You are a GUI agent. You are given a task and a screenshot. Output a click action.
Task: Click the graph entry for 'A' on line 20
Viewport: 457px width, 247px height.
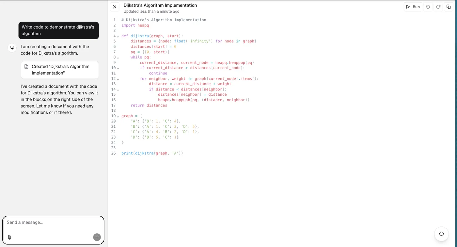(x=156, y=121)
